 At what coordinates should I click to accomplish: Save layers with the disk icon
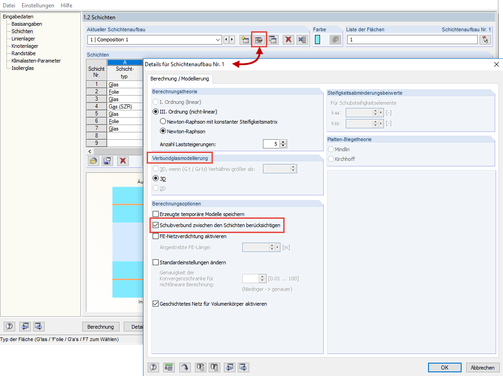pyautogui.click(x=107, y=161)
